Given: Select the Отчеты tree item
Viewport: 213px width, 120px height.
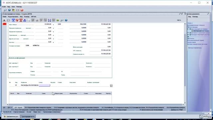Looking at the screenshot, I should (192, 39).
